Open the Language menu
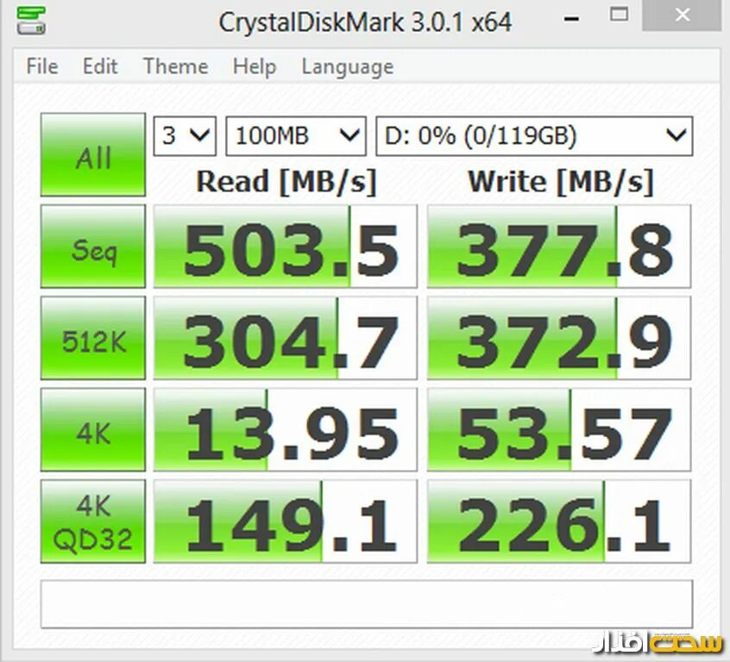 point(347,67)
